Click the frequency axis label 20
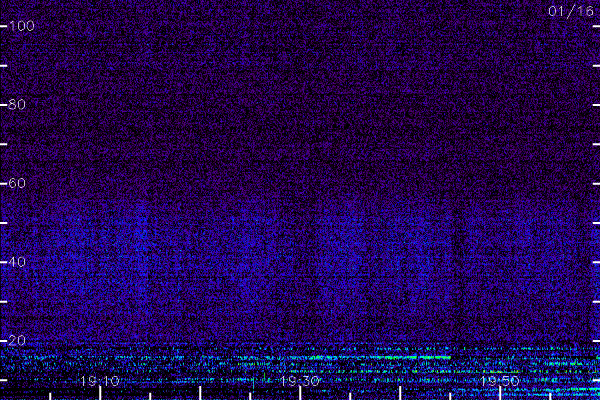Viewport: 600px width, 400px height. [17, 341]
